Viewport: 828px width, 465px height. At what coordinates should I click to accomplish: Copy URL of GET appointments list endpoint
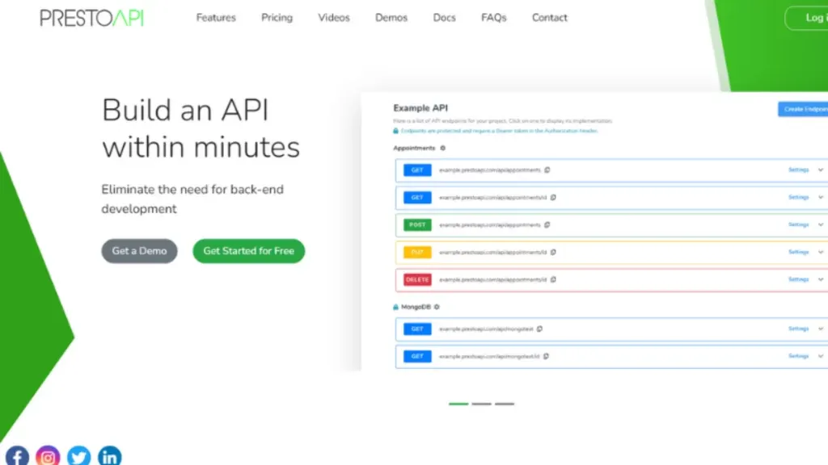tap(547, 170)
